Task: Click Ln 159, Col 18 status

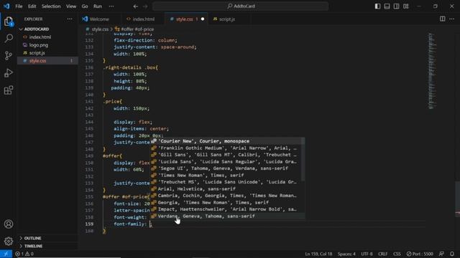Action: (x=318, y=254)
